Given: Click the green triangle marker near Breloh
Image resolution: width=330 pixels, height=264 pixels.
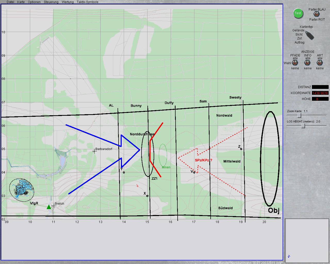Looking at the screenshot, I should 49,207.
